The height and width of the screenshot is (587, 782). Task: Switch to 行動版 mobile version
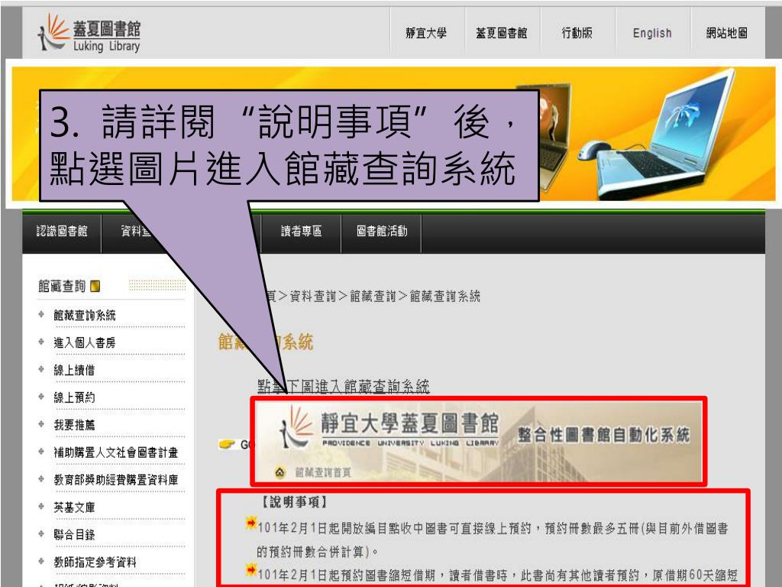[x=577, y=33]
